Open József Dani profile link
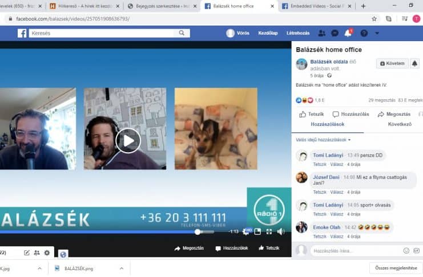Image resolution: width=423 pixels, height=277 pixels. 326,177
